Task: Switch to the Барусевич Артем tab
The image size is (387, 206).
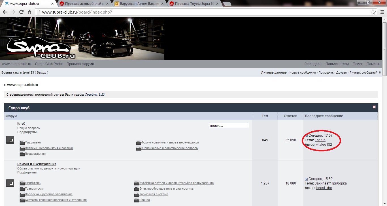Action: point(139,4)
